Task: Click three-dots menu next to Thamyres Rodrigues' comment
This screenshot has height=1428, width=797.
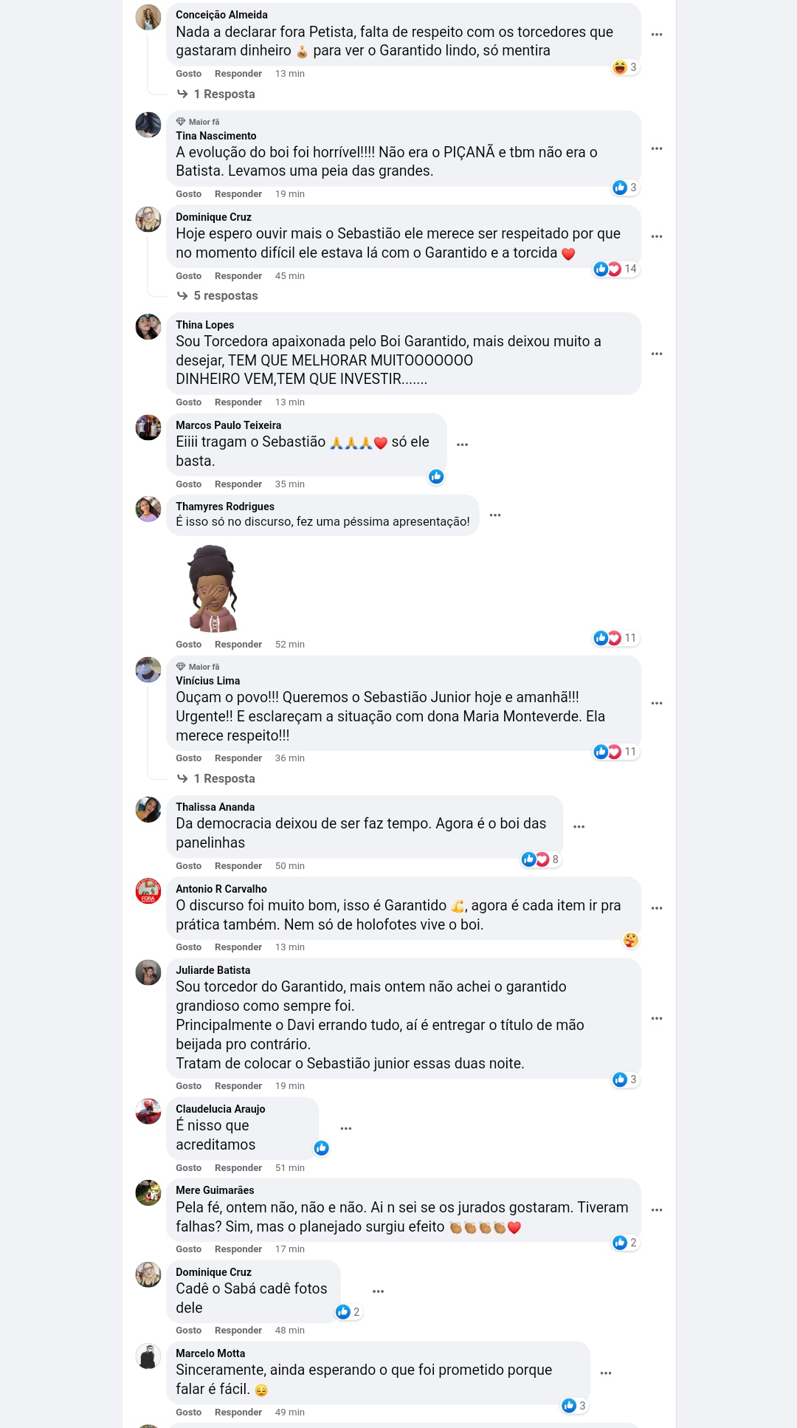Action: (495, 515)
